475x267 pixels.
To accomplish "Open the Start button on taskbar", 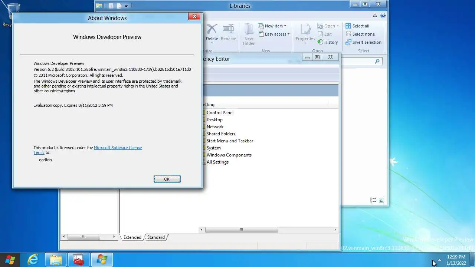I will click(x=10, y=260).
